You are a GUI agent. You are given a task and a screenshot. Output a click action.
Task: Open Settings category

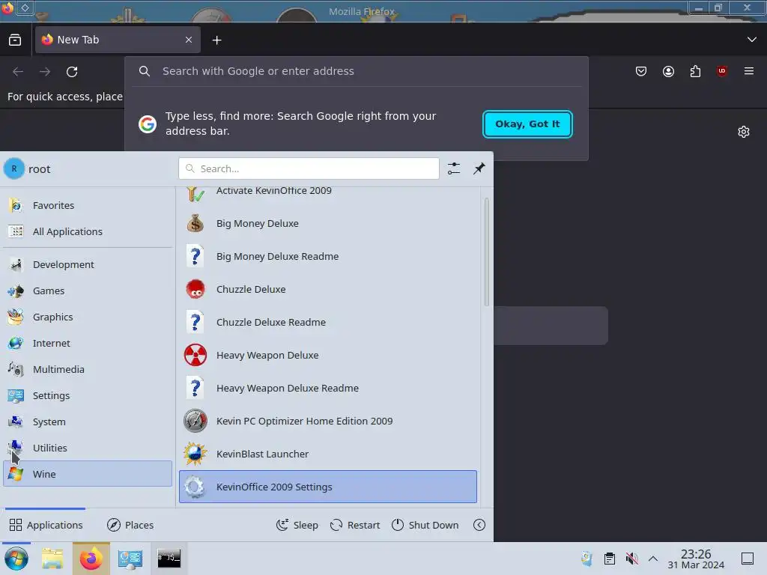pos(88,395)
